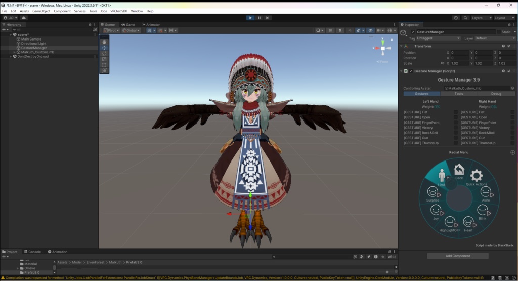The image size is (518, 281).
Task: Collapse Gesture Manager script component
Action: 401,71
